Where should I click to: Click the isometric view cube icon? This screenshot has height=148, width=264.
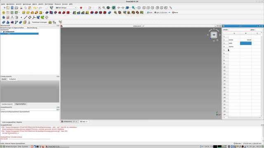coord(139,8)
